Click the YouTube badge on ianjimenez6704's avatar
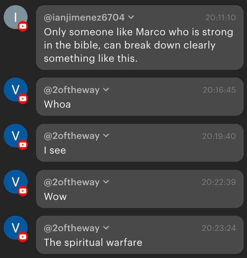Screen dimensions: 247x258 (23, 26)
